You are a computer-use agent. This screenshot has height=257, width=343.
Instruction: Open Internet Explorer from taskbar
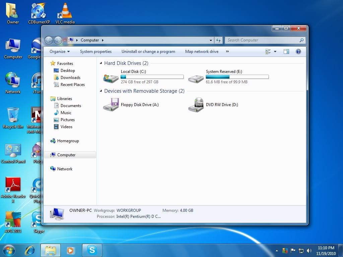30,250
